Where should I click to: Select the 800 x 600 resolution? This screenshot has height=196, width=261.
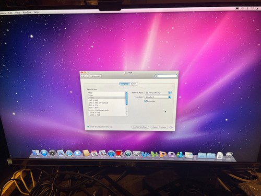pos(106,108)
